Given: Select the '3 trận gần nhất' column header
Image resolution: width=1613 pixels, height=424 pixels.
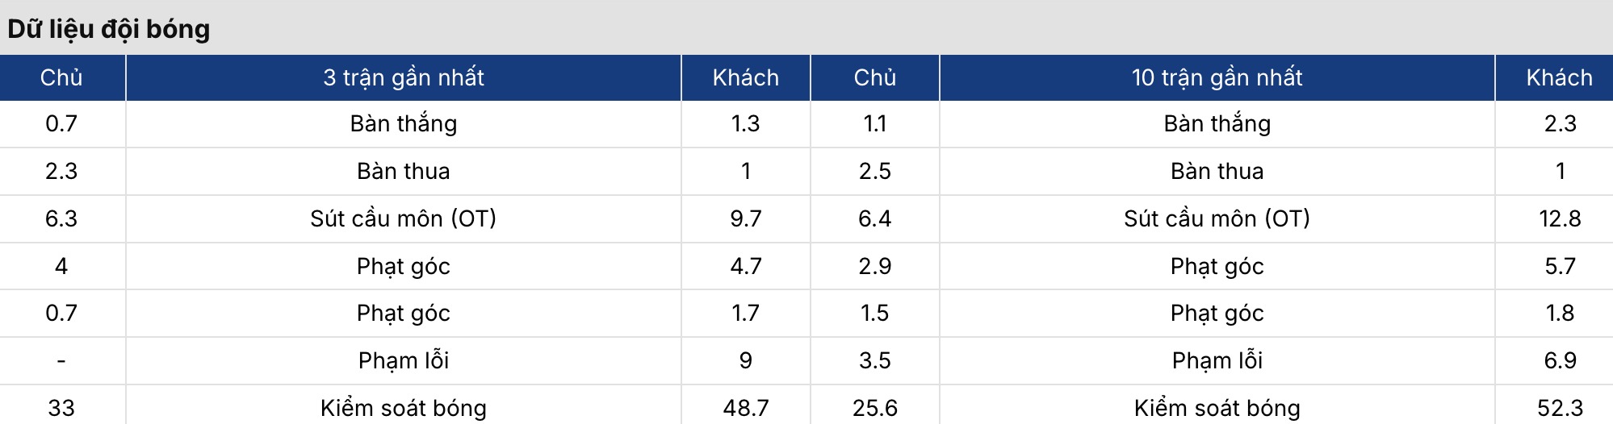Looking at the screenshot, I should coord(404,78).
